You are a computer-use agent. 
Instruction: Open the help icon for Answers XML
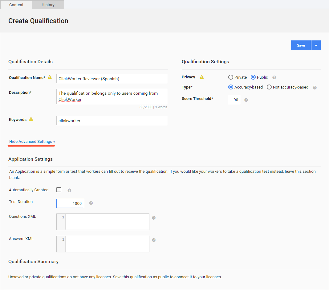coord(154,240)
